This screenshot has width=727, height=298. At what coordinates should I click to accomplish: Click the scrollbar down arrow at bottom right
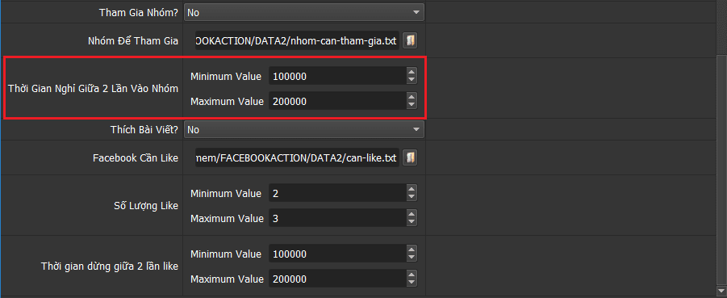pos(722,291)
